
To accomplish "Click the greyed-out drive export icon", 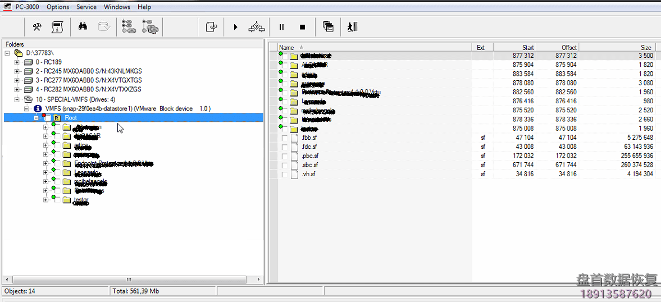I will (x=104, y=27).
